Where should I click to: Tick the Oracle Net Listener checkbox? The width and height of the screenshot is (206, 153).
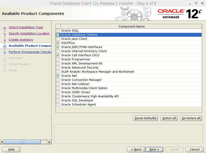tap(58, 84)
